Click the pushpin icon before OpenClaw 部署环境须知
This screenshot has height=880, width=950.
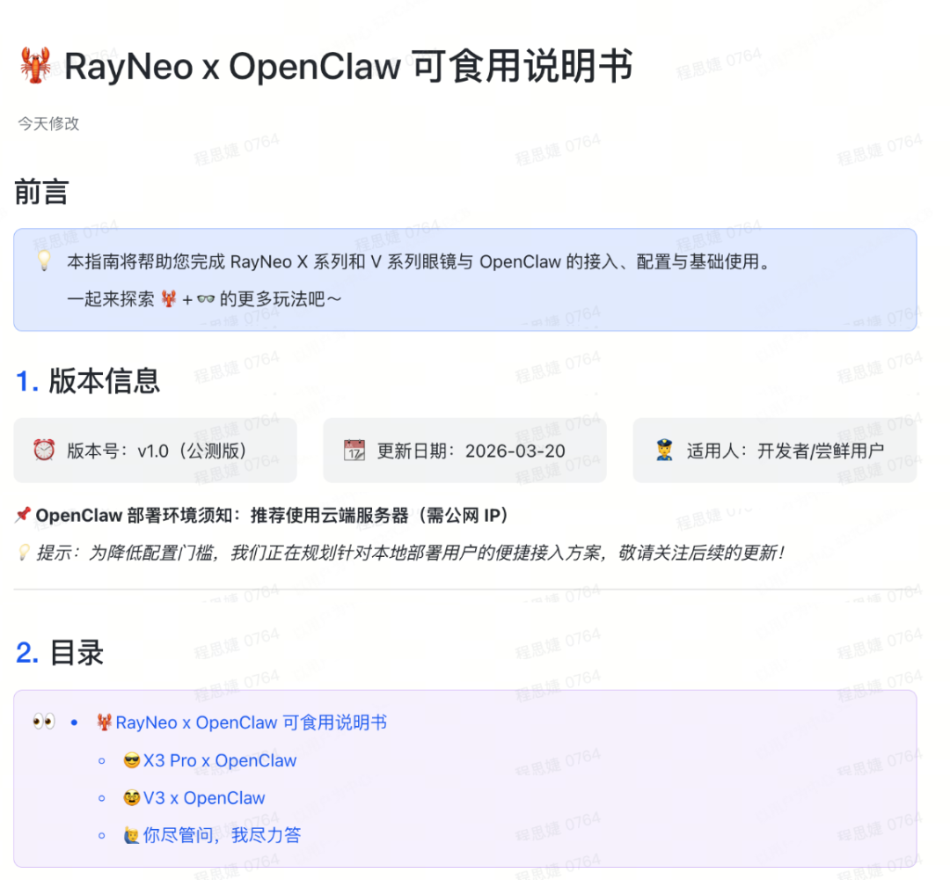[x=23, y=515]
